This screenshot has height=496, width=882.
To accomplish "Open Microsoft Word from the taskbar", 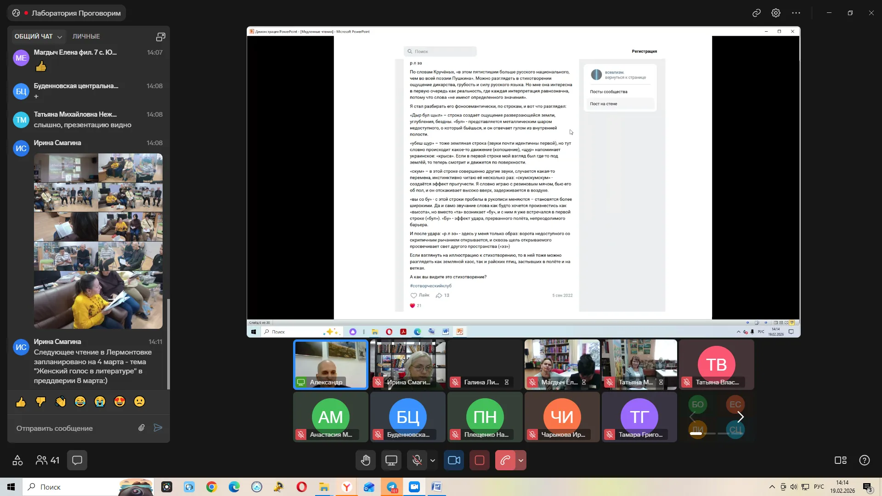I will tap(437, 487).
